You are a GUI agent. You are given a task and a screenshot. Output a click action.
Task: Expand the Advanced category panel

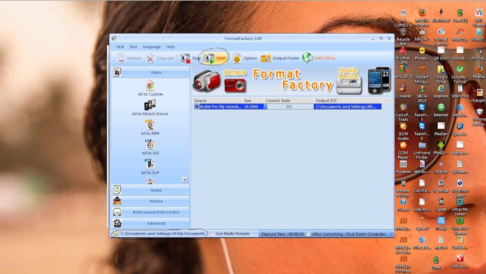pyautogui.click(x=151, y=223)
